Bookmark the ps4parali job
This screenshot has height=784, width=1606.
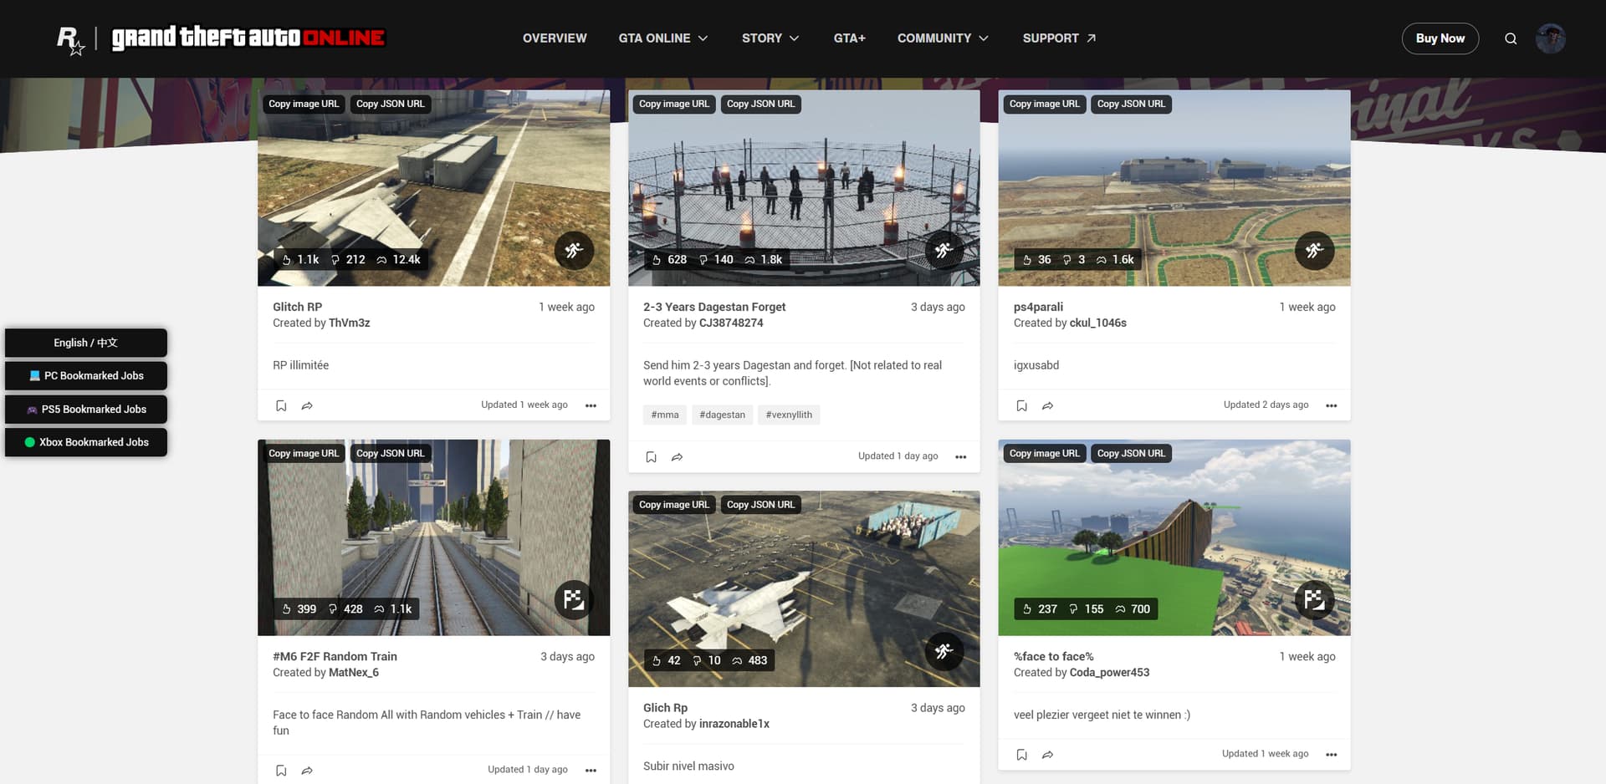coord(1021,405)
